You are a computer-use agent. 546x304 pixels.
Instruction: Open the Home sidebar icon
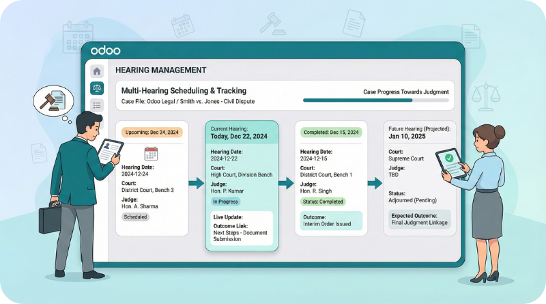coord(97,71)
